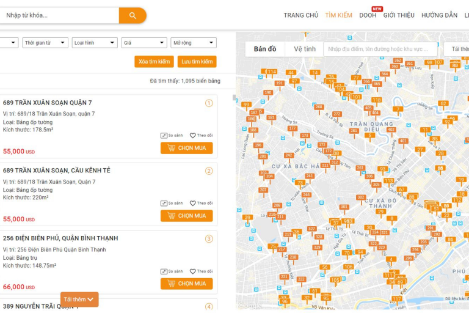Click the listing panel vertical scrollbar
469x313 pixels.
pos(234,98)
